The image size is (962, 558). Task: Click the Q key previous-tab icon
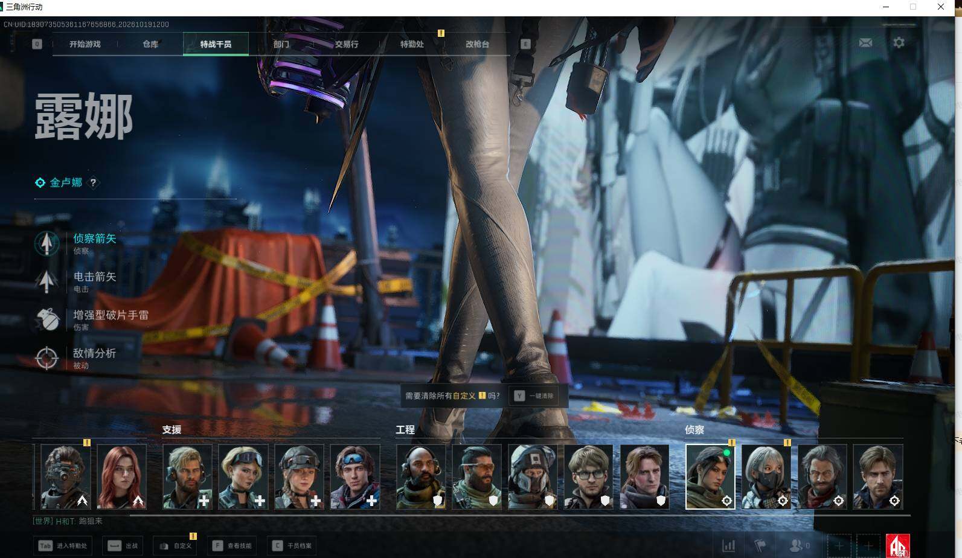click(x=37, y=44)
